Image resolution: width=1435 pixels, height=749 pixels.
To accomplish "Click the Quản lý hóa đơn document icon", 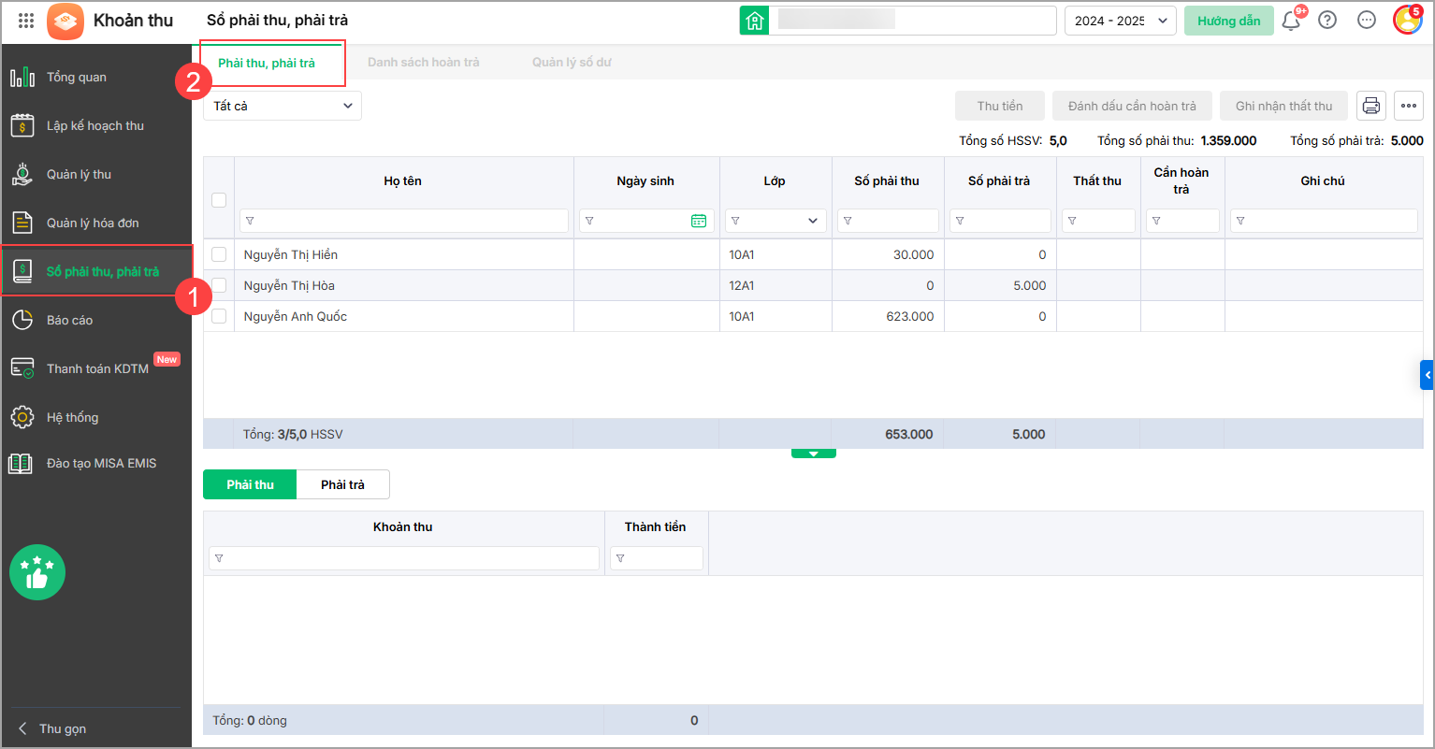I will click(22, 223).
